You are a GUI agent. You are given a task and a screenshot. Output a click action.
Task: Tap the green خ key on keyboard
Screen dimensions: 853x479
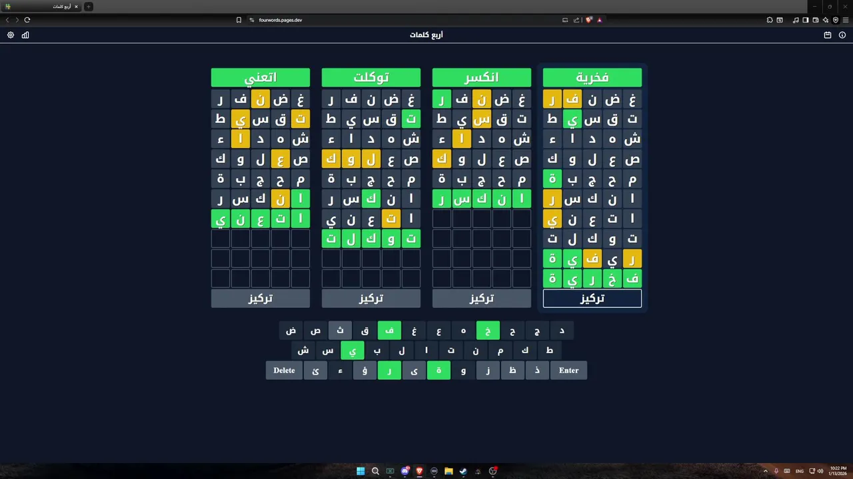[x=488, y=331]
